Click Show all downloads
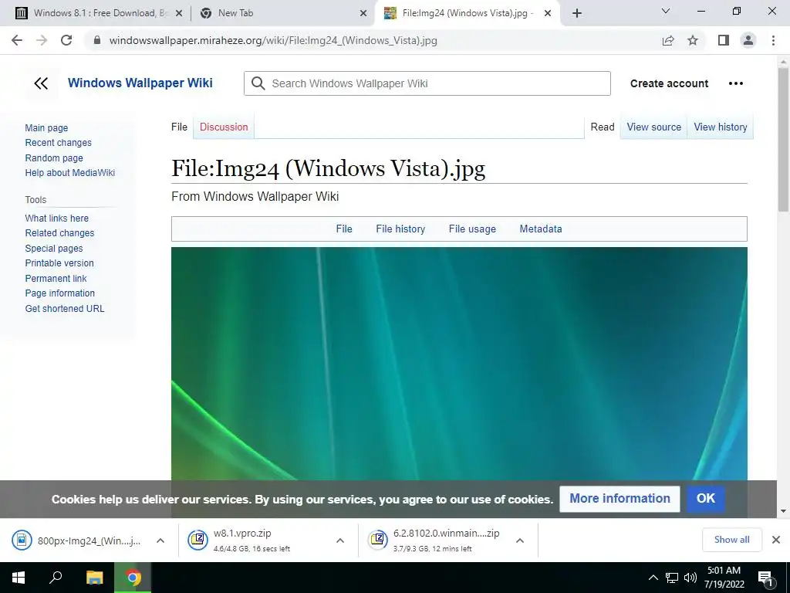Screen dimensions: 790x593 tap(731, 540)
